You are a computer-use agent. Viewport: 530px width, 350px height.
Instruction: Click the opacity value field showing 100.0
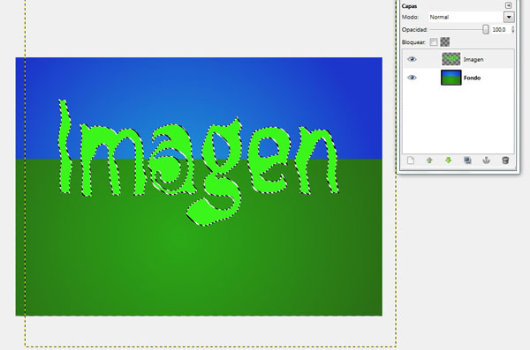[500, 30]
